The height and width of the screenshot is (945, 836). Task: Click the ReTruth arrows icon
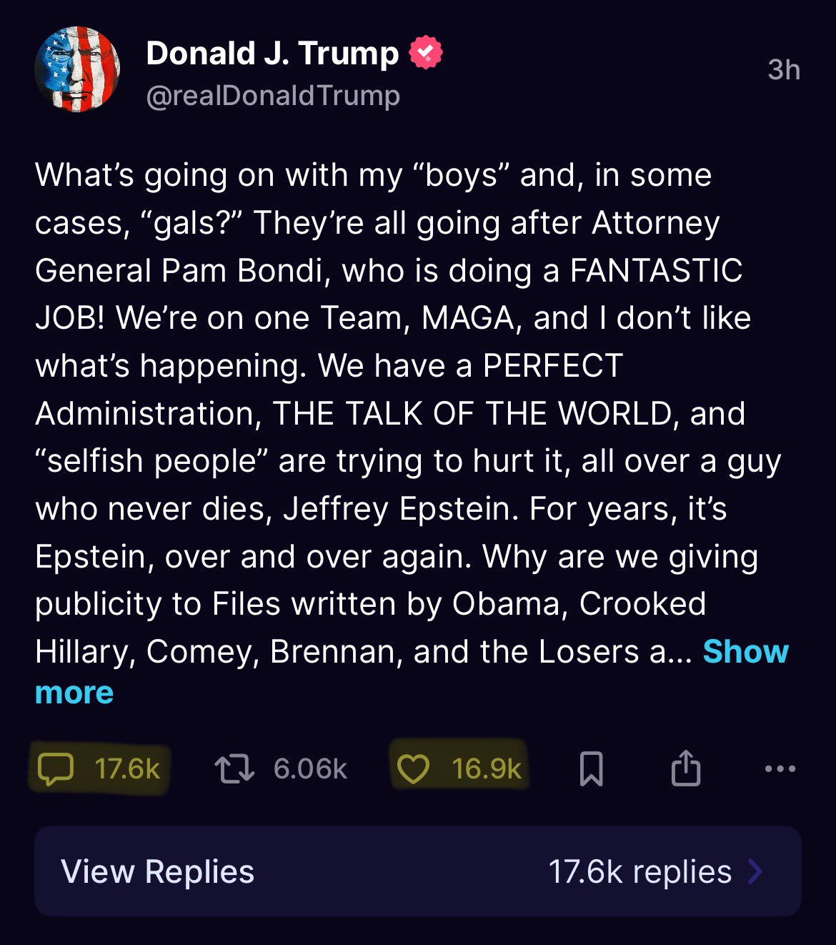tap(234, 769)
